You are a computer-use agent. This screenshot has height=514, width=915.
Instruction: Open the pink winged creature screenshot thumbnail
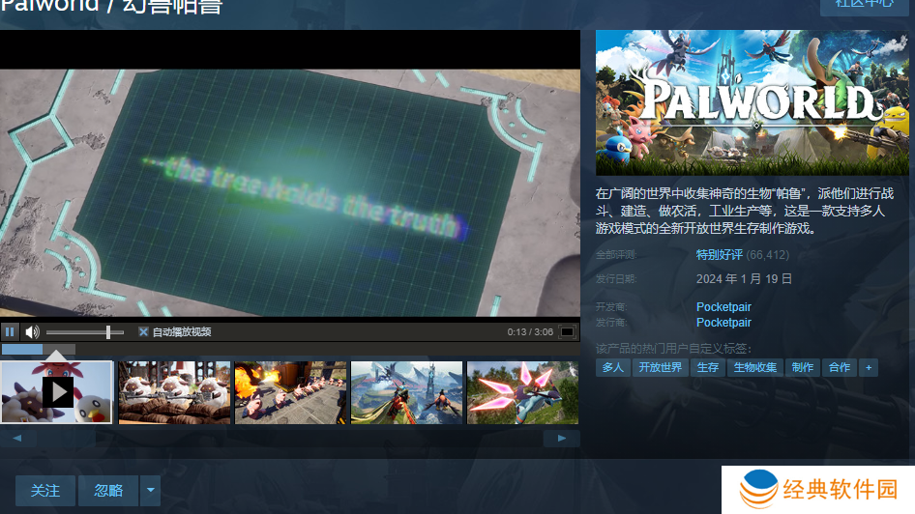[x=522, y=391]
